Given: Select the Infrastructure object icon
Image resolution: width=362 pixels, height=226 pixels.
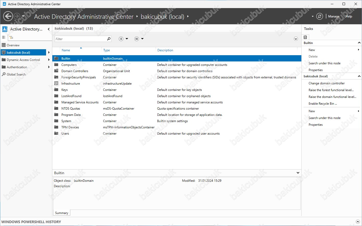Looking at the screenshot, I should coord(56,84).
